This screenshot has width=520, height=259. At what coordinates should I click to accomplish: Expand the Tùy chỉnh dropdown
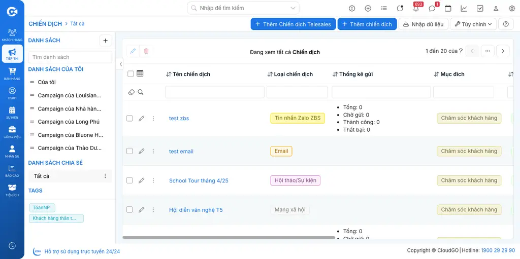(x=473, y=24)
